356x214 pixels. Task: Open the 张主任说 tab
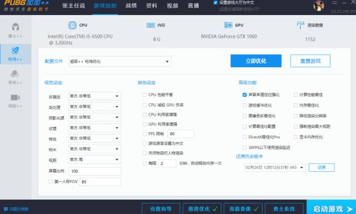click(73, 6)
